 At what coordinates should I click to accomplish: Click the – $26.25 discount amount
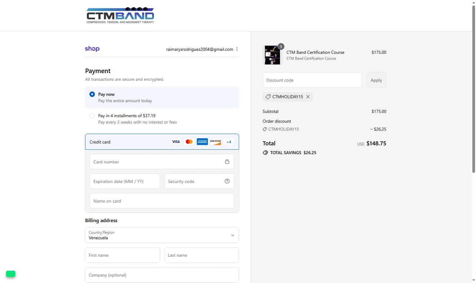(x=378, y=129)
